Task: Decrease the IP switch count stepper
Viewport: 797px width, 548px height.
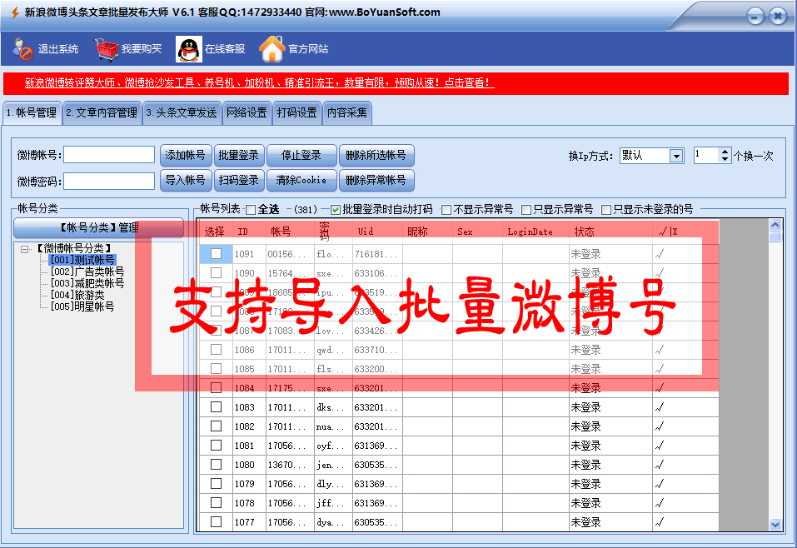Action: [x=725, y=160]
